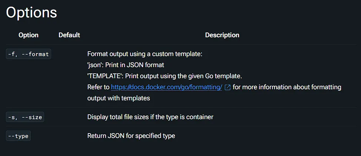Click 'Display total file sizes' description
Image resolution: width=361 pixels, height=156 pixels.
(x=150, y=117)
